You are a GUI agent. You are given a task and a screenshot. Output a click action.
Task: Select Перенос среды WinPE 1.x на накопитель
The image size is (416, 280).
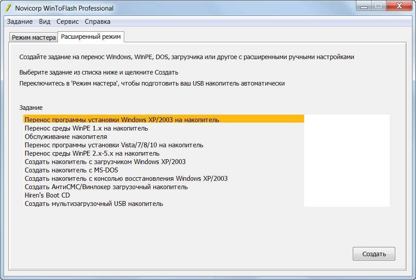click(164, 128)
